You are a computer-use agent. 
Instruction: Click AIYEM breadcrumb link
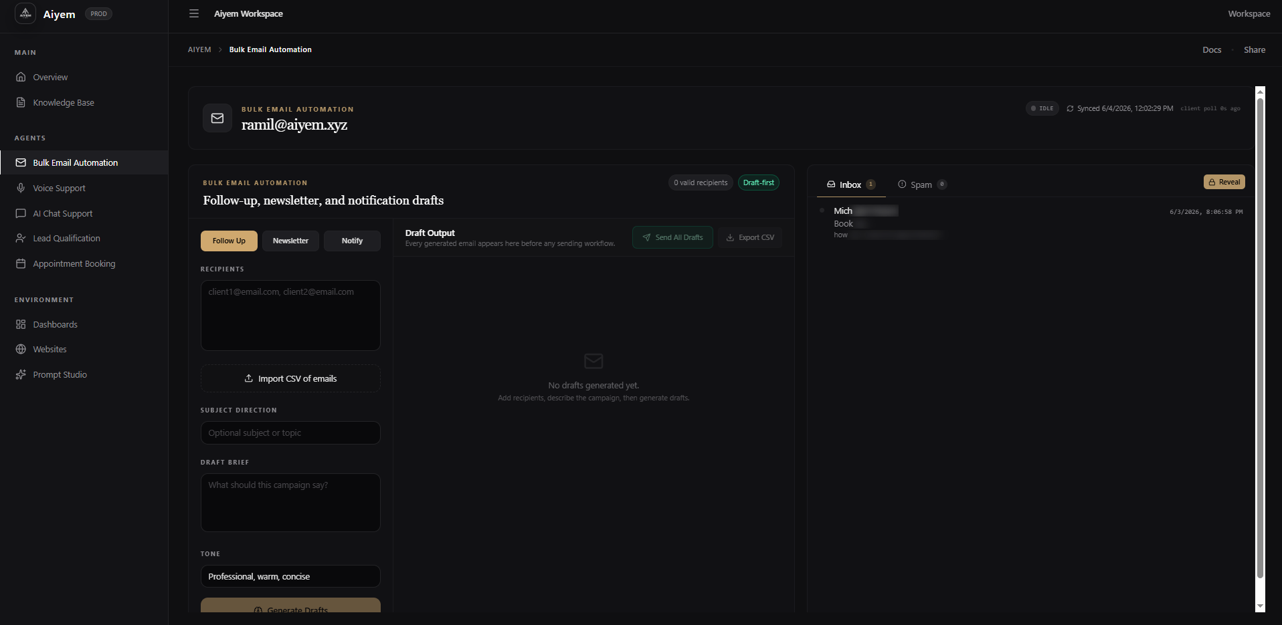(199, 49)
